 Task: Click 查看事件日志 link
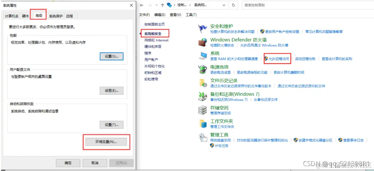[x=353, y=141]
